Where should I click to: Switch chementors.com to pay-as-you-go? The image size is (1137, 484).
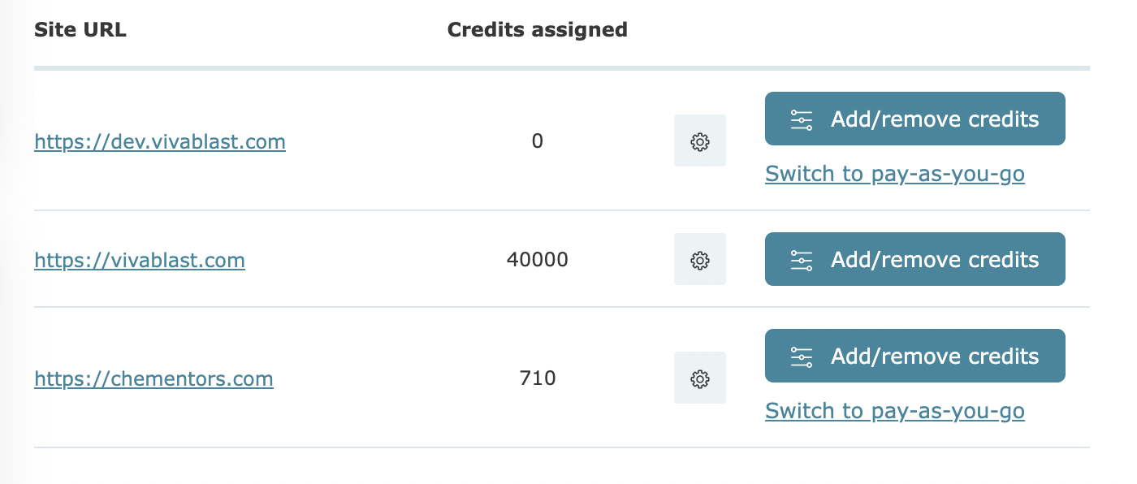[x=895, y=411]
